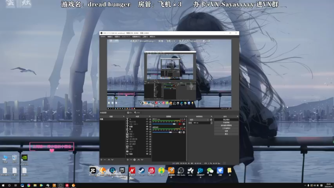
Task: Adjust transition duration 300 ms stepper arrows
Action: [x=212, y=122]
